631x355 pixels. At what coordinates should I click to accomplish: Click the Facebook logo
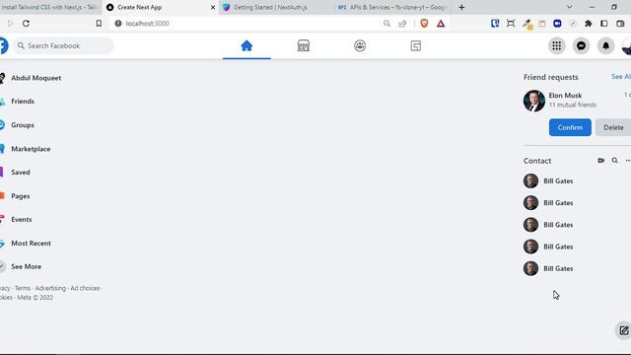coord(3,46)
